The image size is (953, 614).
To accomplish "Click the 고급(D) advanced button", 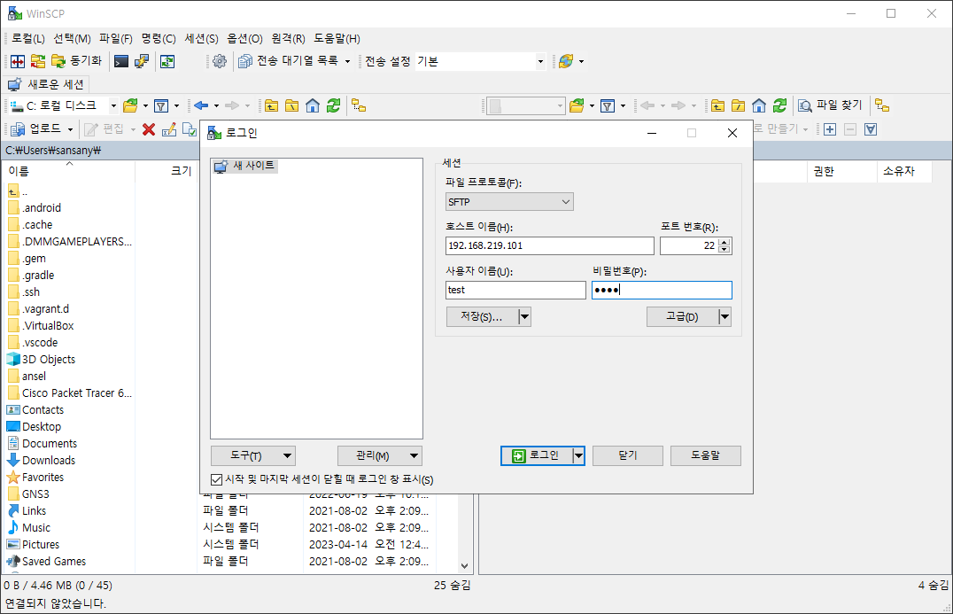I will (682, 316).
